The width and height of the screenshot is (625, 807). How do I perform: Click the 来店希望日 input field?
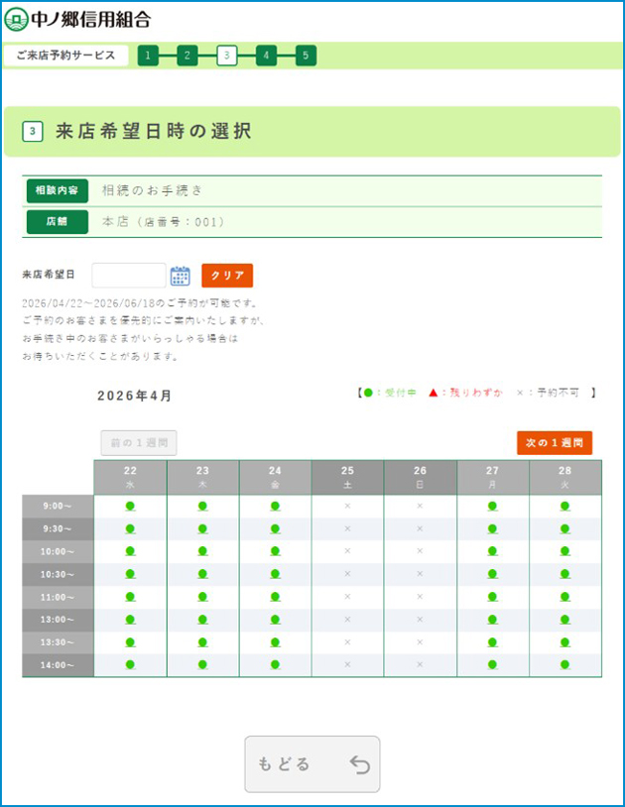(129, 276)
